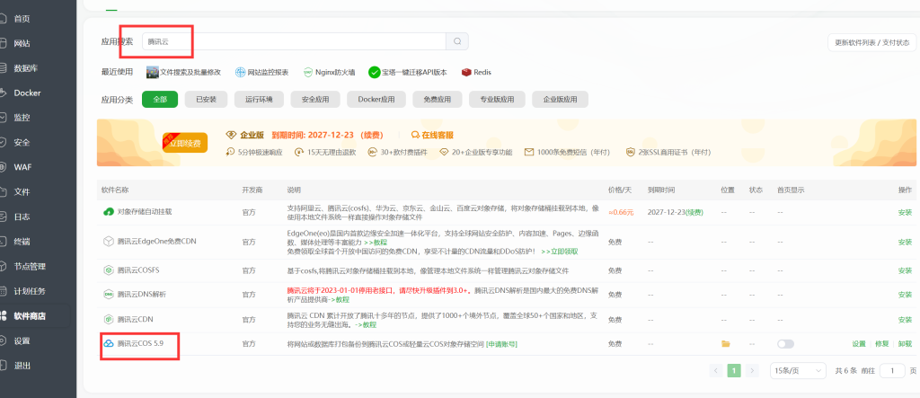Open the 15条/页 page size dropdown

pos(798,370)
